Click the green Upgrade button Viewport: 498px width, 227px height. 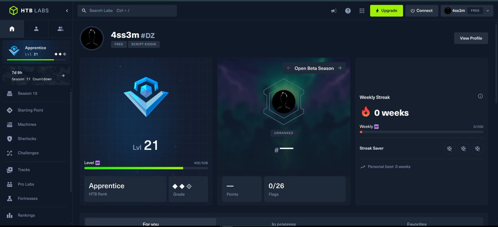point(386,11)
